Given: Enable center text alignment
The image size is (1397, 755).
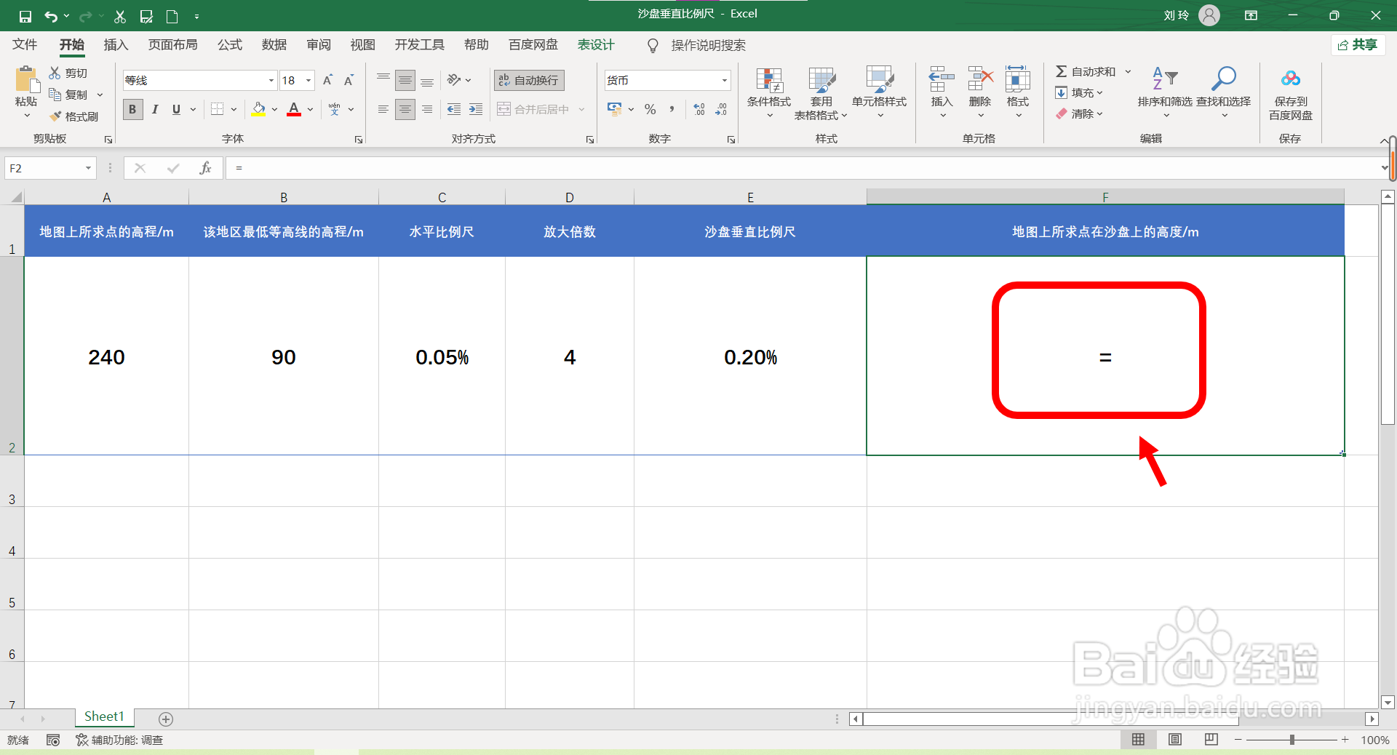Looking at the screenshot, I should (x=405, y=109).
